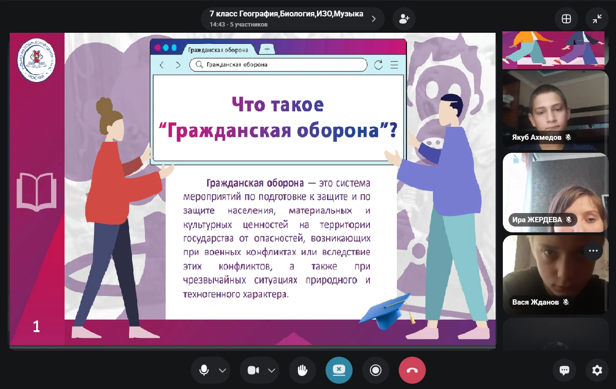Switch to grid layout view
Screen dimensions: 616x389
(566, 19)
